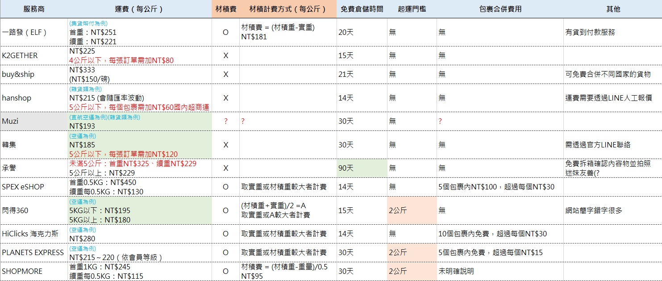
Task: Click the 未明確說明 merge fee cell
Action: click(x=500, y=271)
